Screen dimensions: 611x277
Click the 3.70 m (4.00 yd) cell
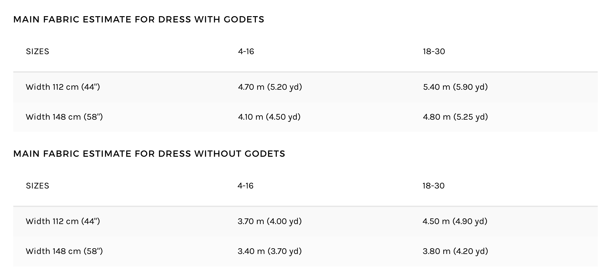coord(270,221)
